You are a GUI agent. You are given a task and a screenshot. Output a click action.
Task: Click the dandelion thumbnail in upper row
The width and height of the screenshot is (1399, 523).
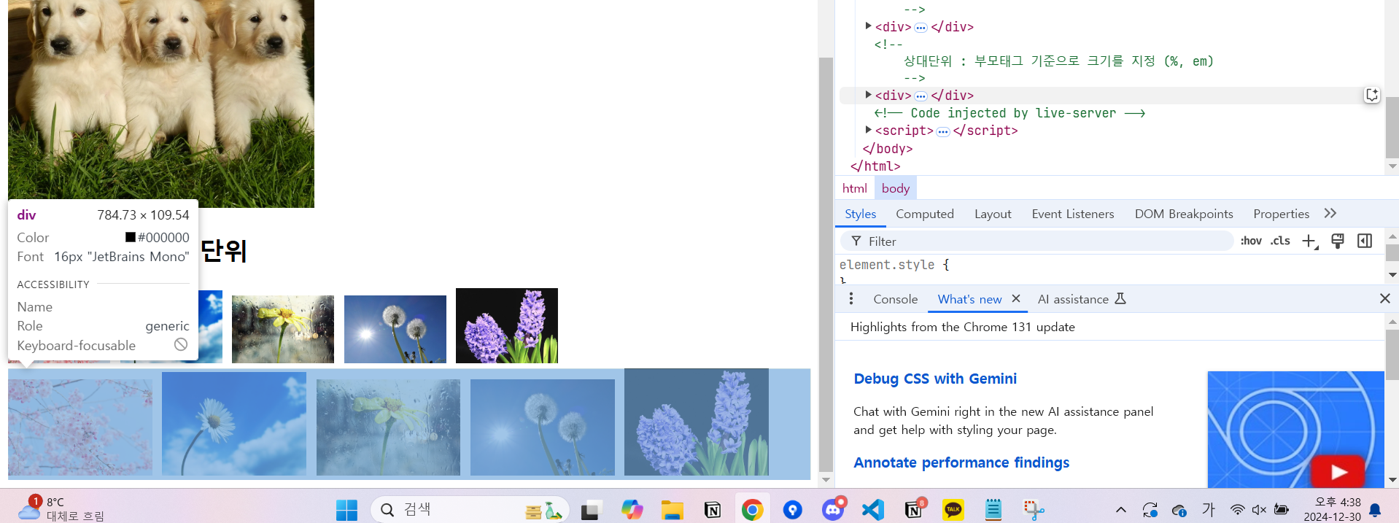point(395,329)
